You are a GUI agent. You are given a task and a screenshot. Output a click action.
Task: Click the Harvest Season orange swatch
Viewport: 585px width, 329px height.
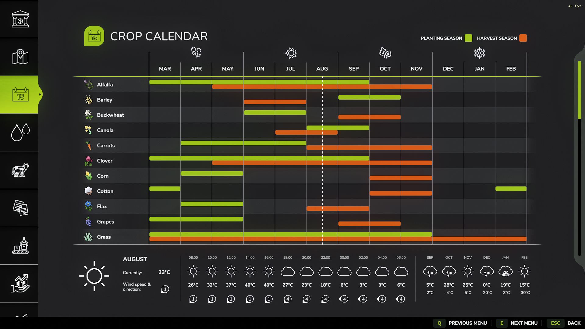click(523, 38)
